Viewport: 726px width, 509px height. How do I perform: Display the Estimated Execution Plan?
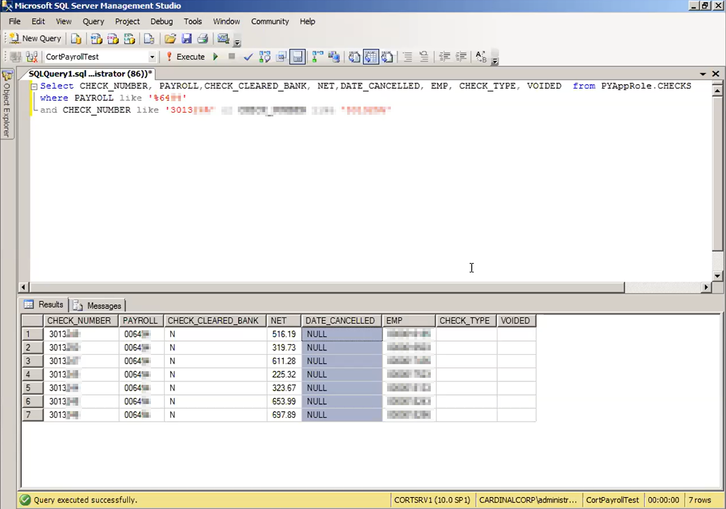265,57
